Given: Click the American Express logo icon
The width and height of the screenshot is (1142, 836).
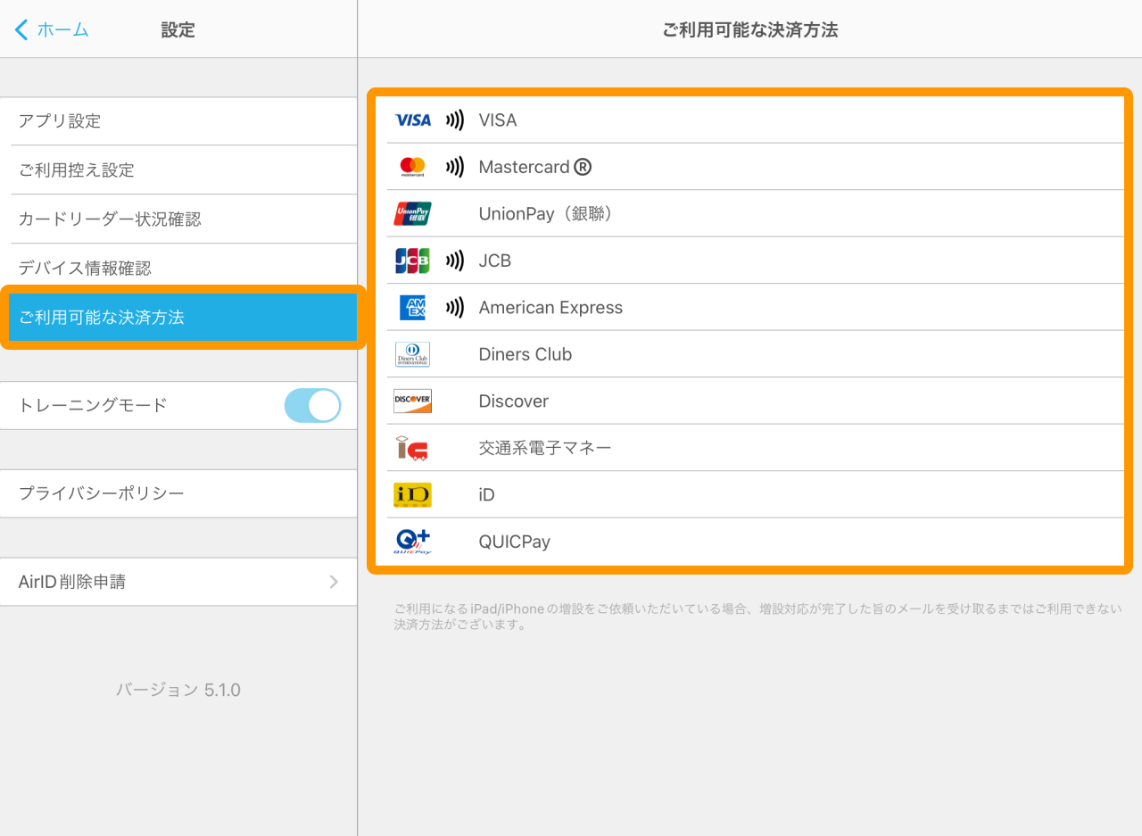Looking at the screenshot, I should [412, 308].
